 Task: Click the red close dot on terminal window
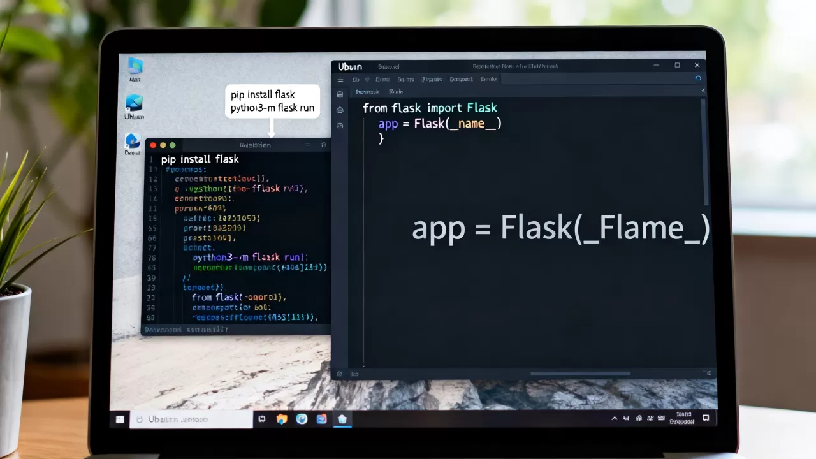pyautogui.click(x=153, y=145)
